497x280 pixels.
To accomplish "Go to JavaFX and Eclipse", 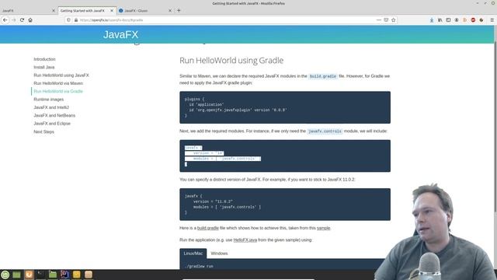I will (x=52, y=124).
